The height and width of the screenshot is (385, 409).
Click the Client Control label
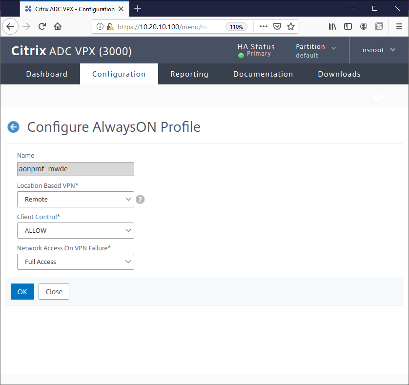39,217
